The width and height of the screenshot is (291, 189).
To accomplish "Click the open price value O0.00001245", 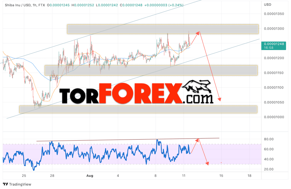I will pos(58,5).
